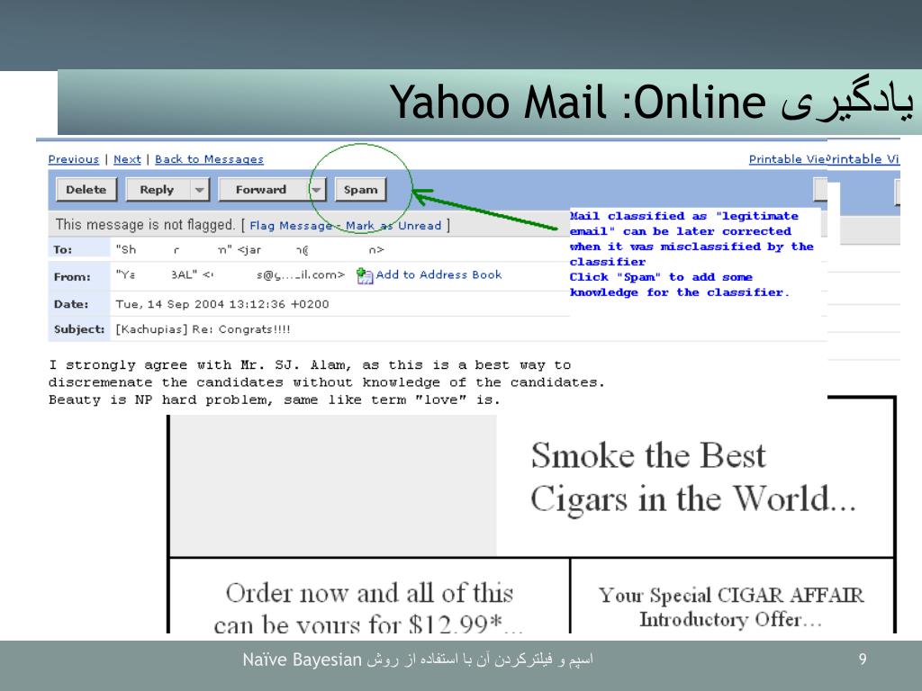
Task: Click the Delete button
Action: tap(86, 190)
